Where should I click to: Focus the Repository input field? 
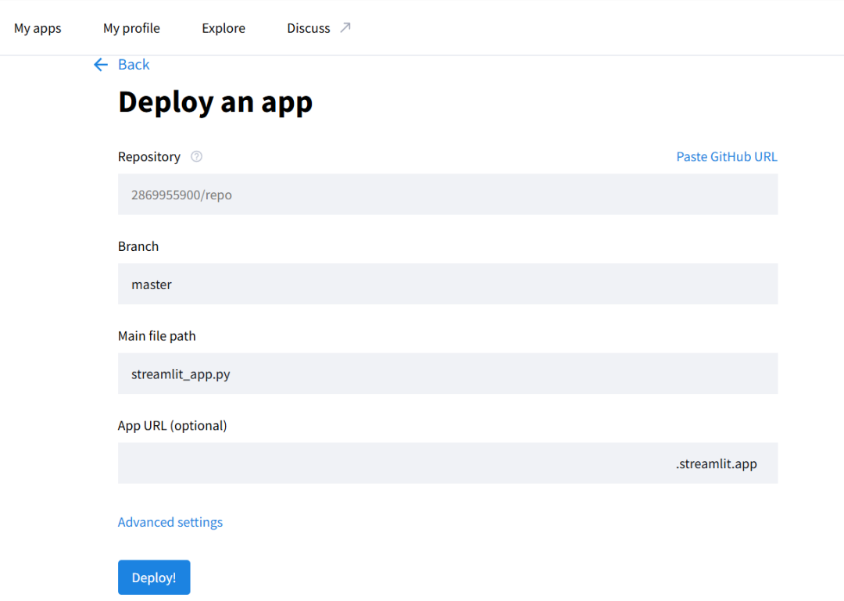pos(447,195)
